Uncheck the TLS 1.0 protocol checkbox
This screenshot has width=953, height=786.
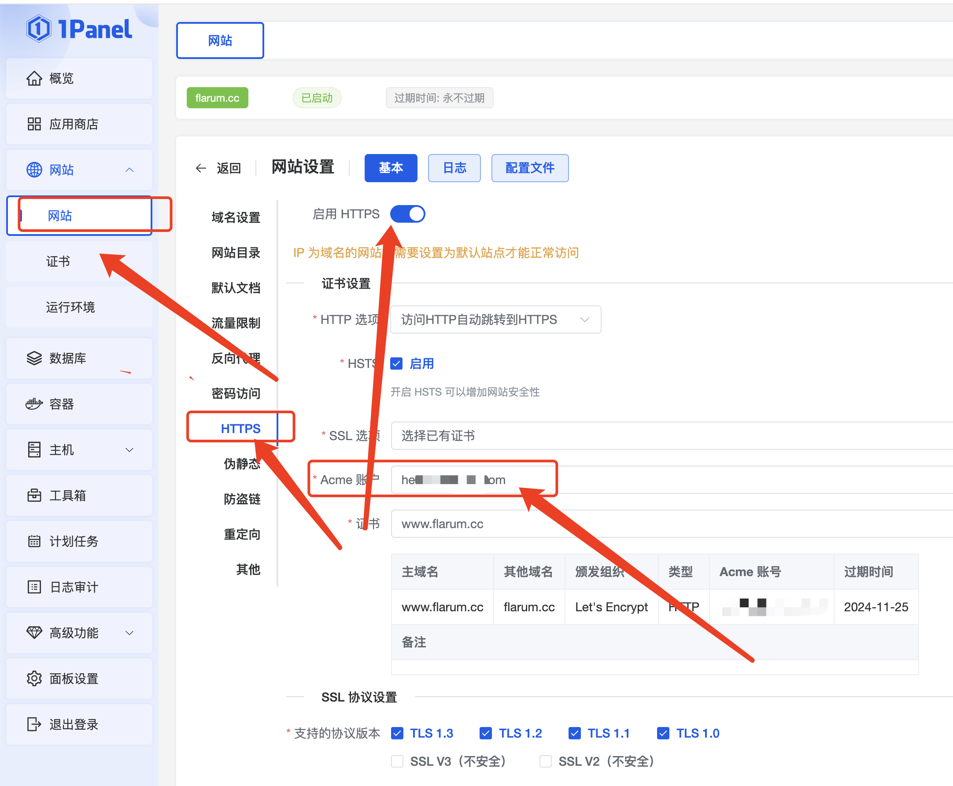tap(663, 733)
